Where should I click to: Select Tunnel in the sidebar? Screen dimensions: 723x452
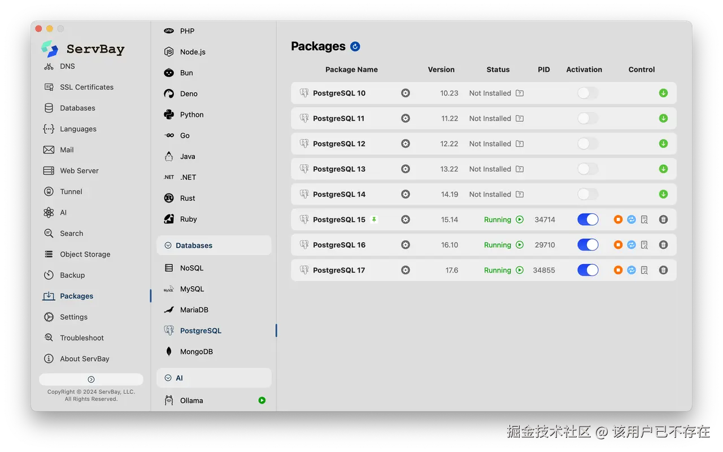pyautogui.click(x=71, y=191)
